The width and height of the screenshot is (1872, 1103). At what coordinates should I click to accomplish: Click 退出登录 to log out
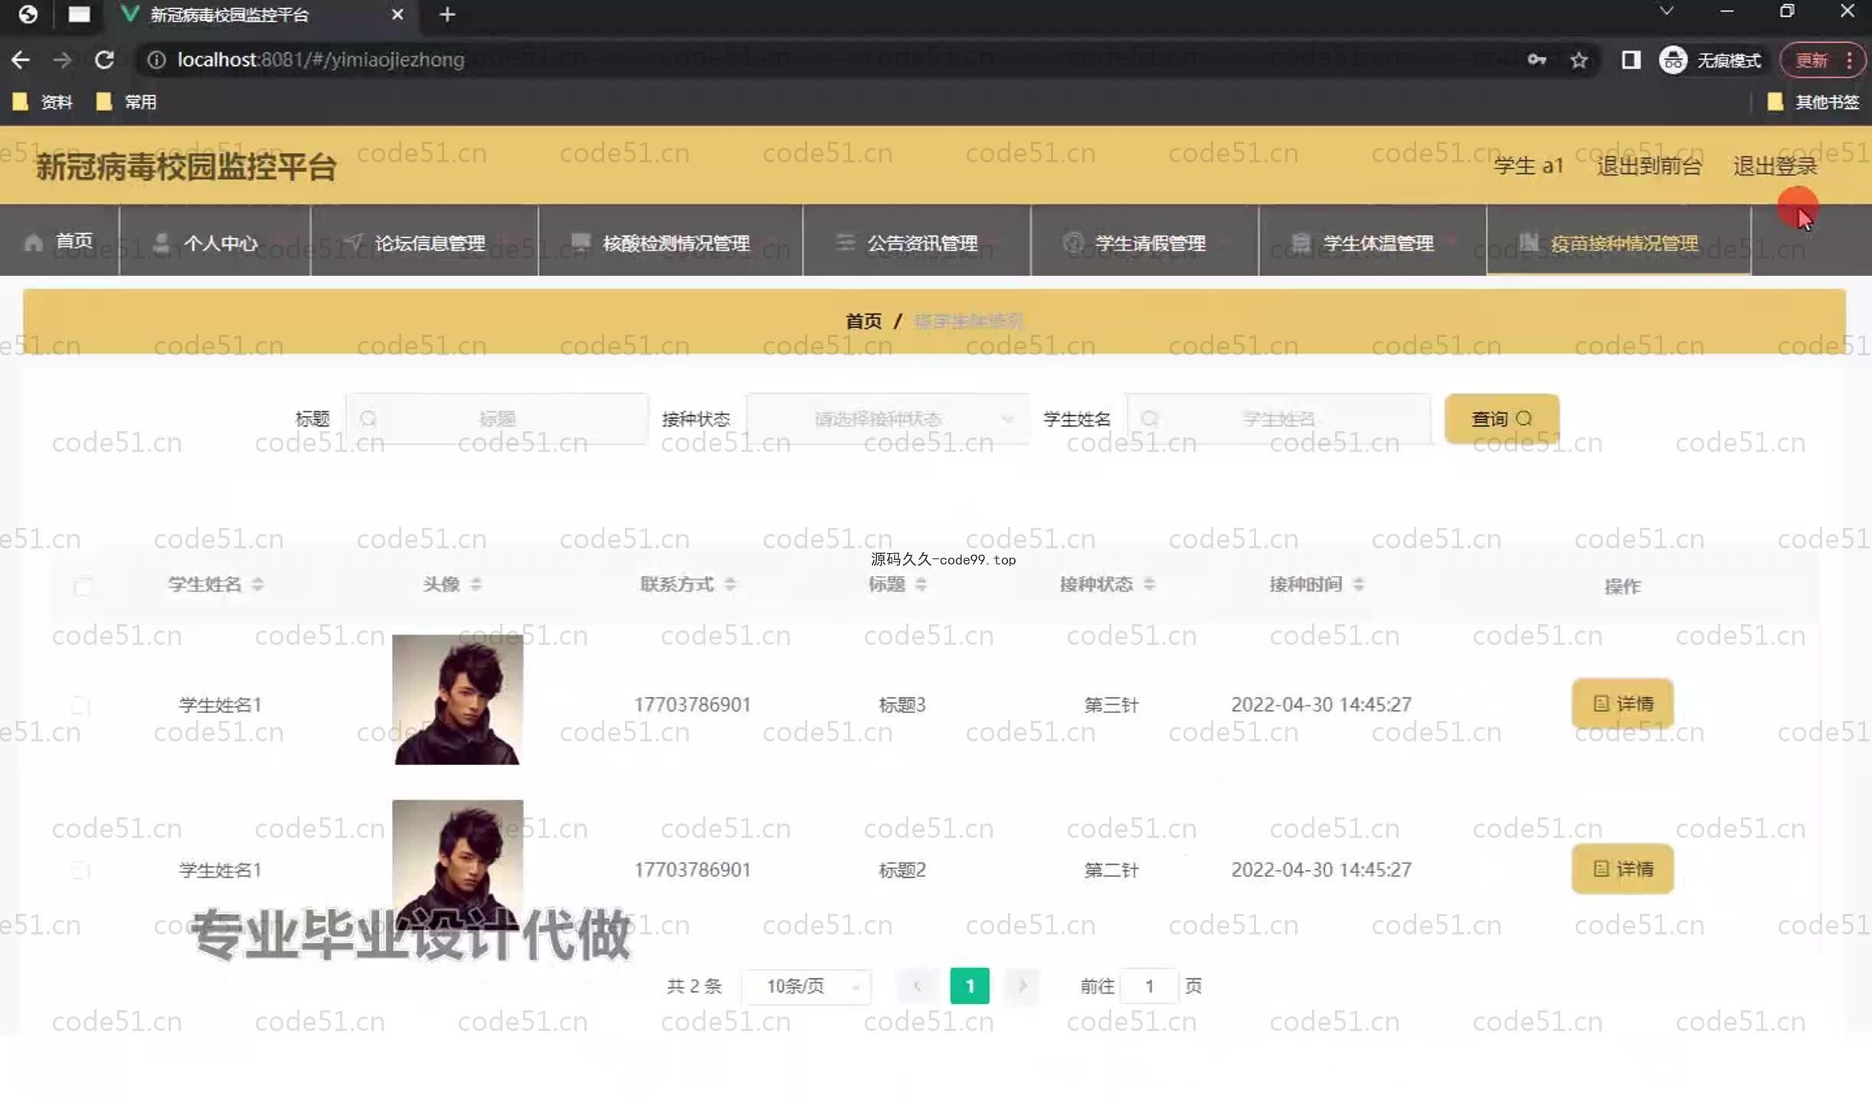[x=1775, y=165]
